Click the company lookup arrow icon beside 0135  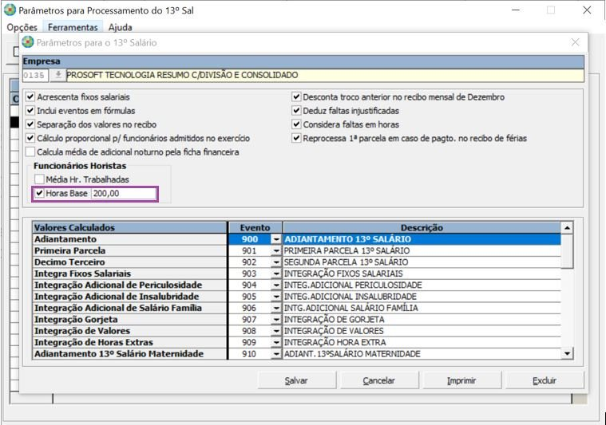tap(57, 75)
